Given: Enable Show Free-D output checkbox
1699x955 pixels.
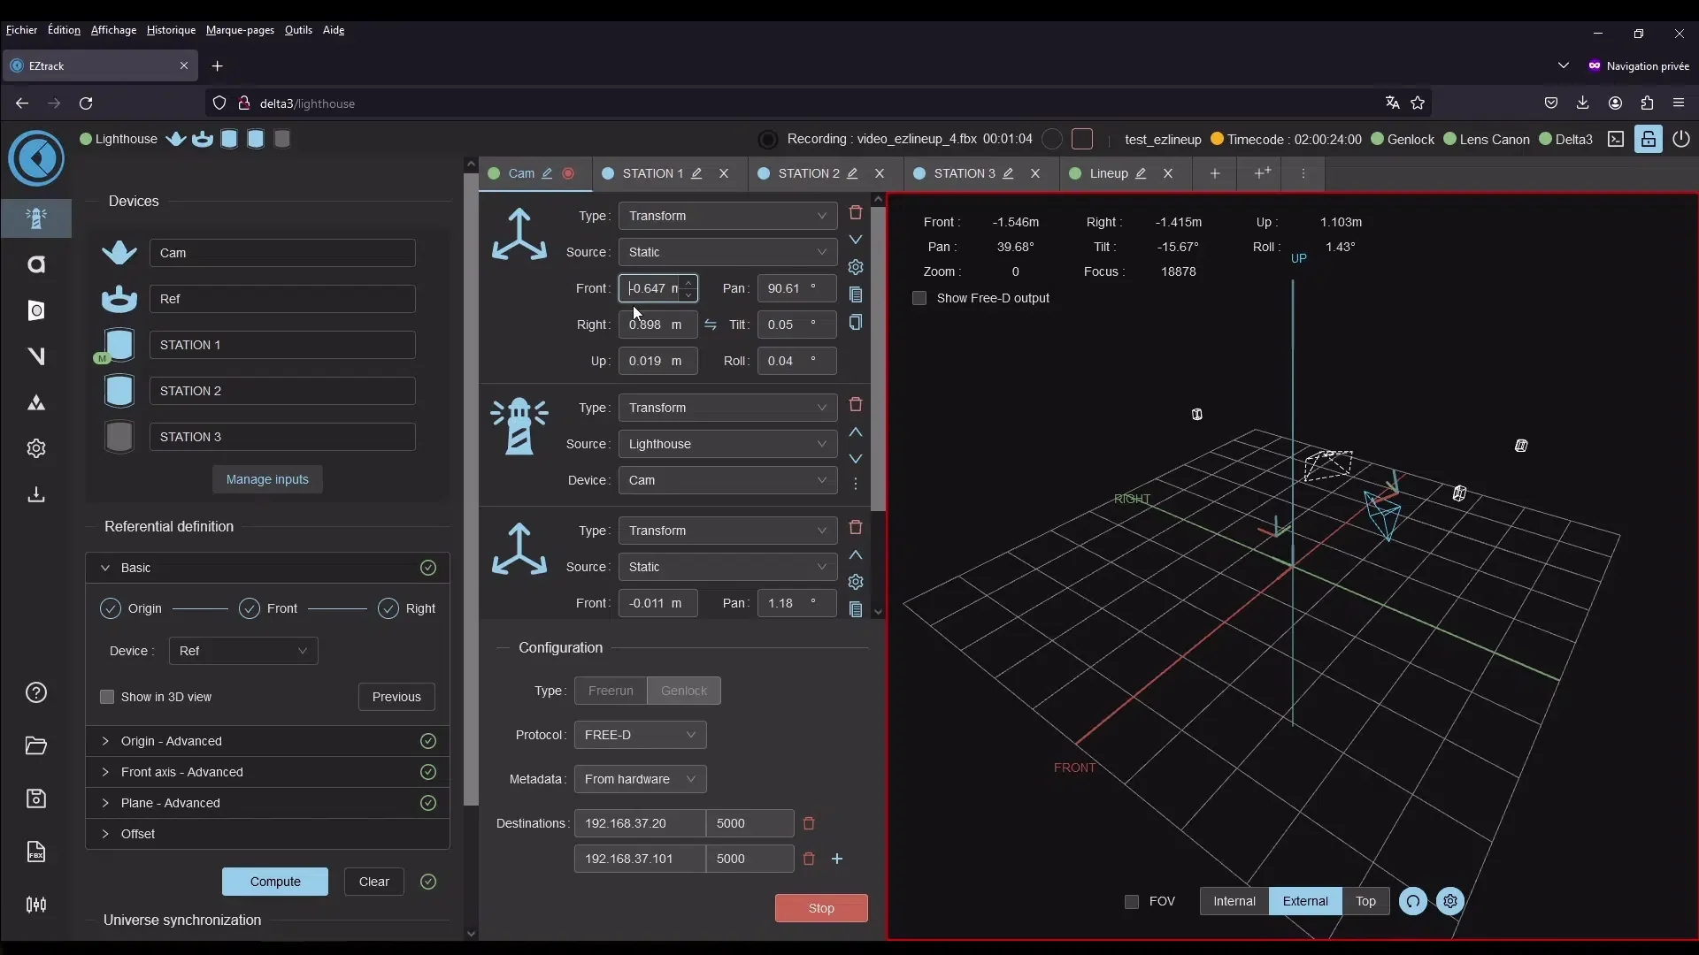Looking at the screenshot, I should coord(919,298).
